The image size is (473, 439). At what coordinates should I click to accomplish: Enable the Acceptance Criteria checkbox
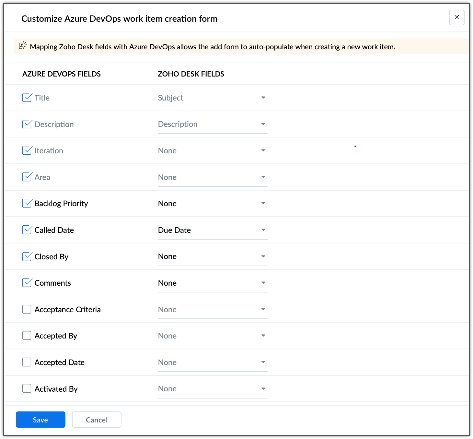pos(27,309)
